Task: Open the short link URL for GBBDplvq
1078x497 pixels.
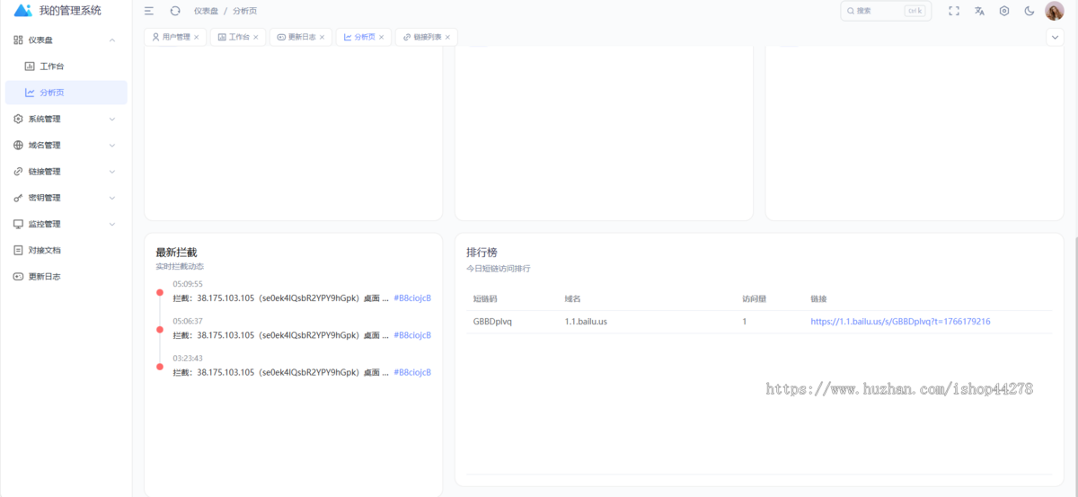Action: [900, 321]
